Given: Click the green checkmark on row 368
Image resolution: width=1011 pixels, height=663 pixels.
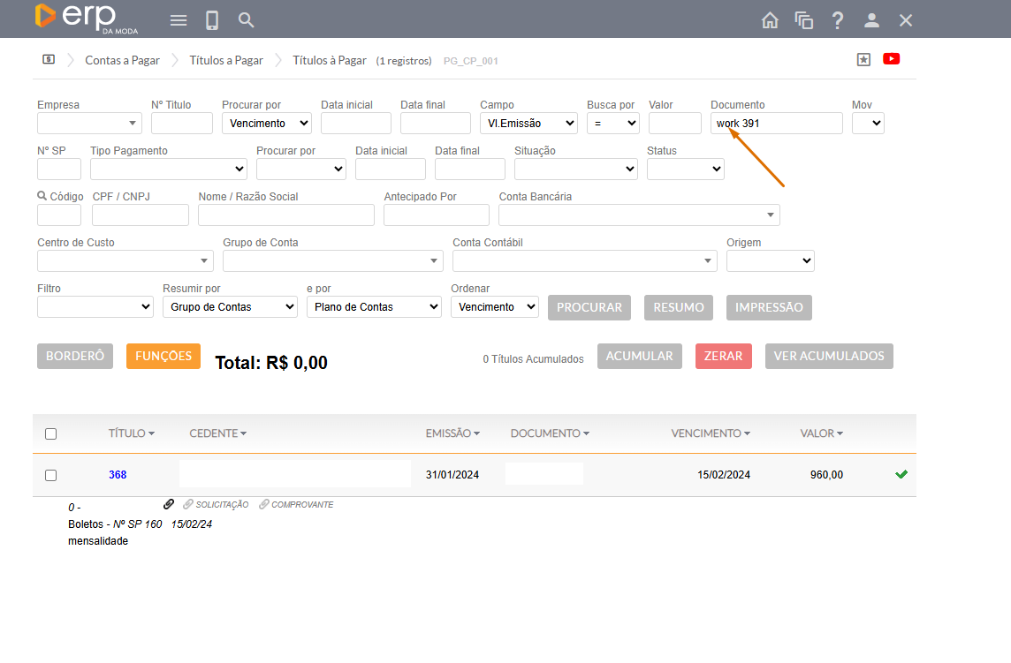Looking at the screenshot, I should (x=901, y=474).
